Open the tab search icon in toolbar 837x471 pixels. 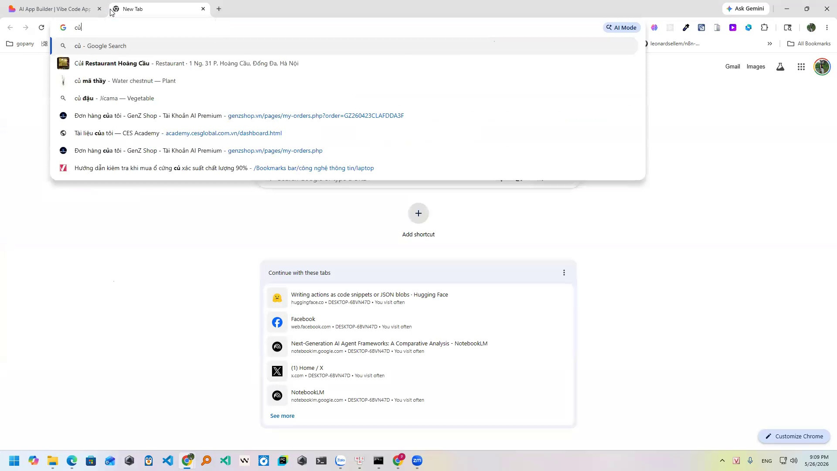(x=788, y=27)
